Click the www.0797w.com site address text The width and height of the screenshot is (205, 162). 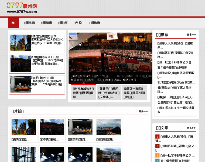(22, 12)
